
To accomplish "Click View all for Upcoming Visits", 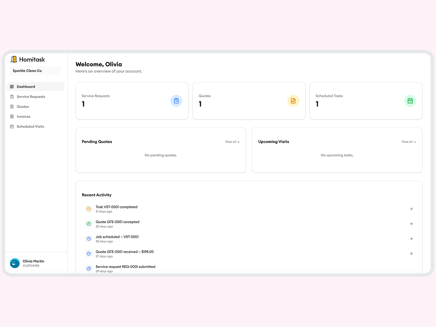I will coord(408,142).
